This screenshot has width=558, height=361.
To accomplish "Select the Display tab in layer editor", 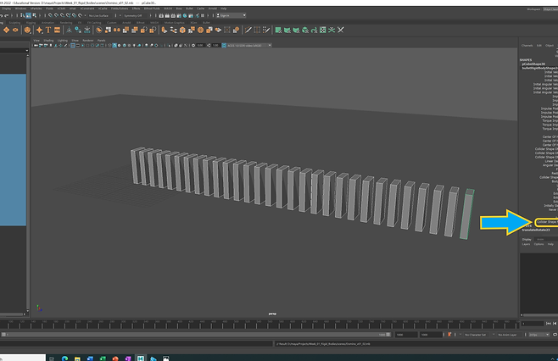I will click(x=527, y=239).
